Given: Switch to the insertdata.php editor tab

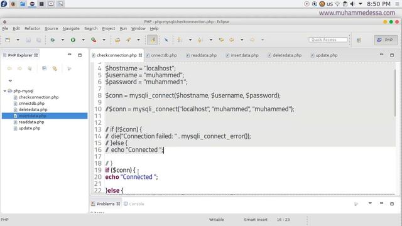Looking at the screenshot, I should 242,55.
